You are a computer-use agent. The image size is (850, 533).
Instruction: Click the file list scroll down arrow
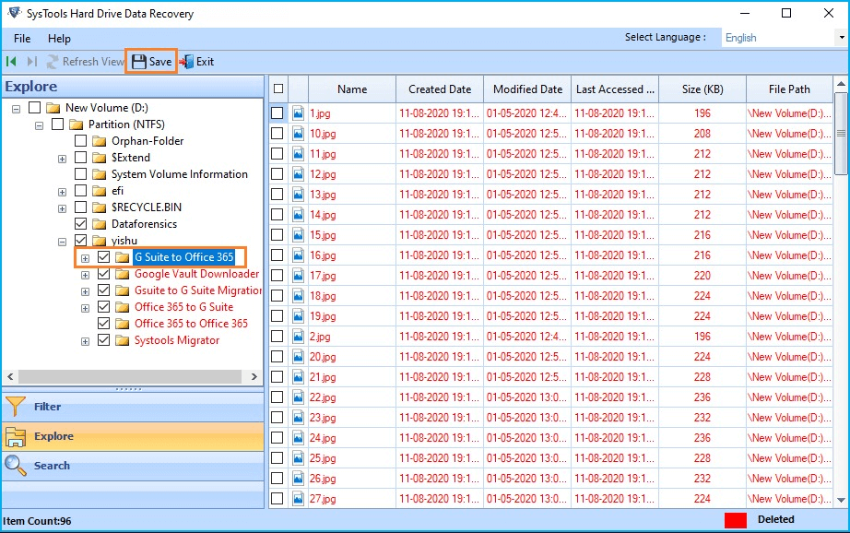pos(841,500)
